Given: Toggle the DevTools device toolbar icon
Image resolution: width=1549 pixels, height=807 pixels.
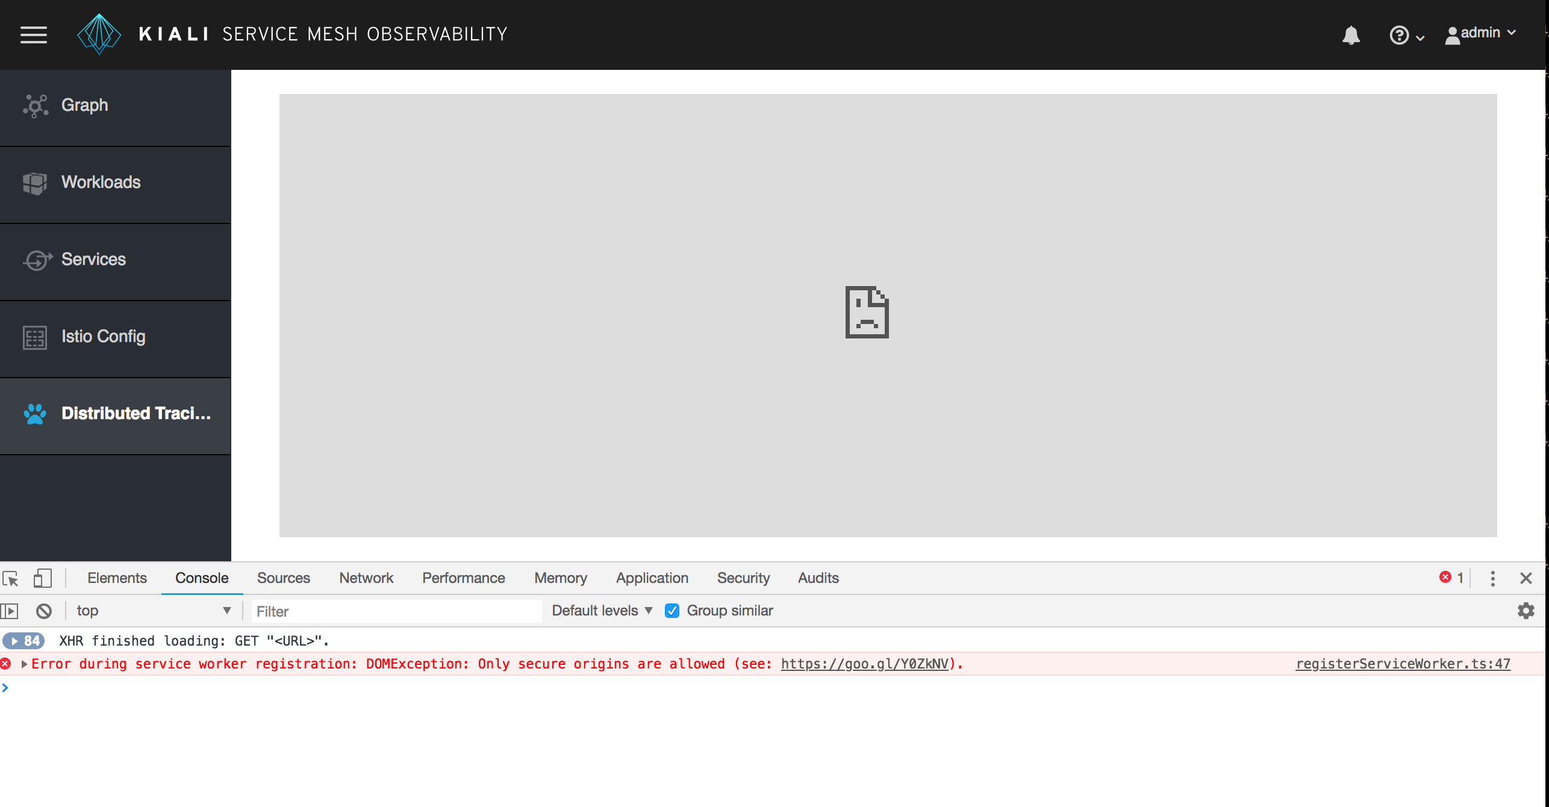Looking at the screenshot, I should pos(43,578).
